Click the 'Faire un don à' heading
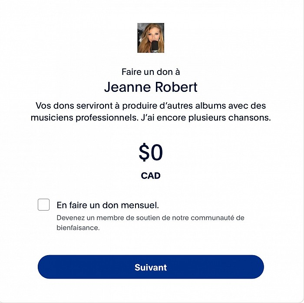This screenshot has height=303, width=304. [x=151, y=72]
